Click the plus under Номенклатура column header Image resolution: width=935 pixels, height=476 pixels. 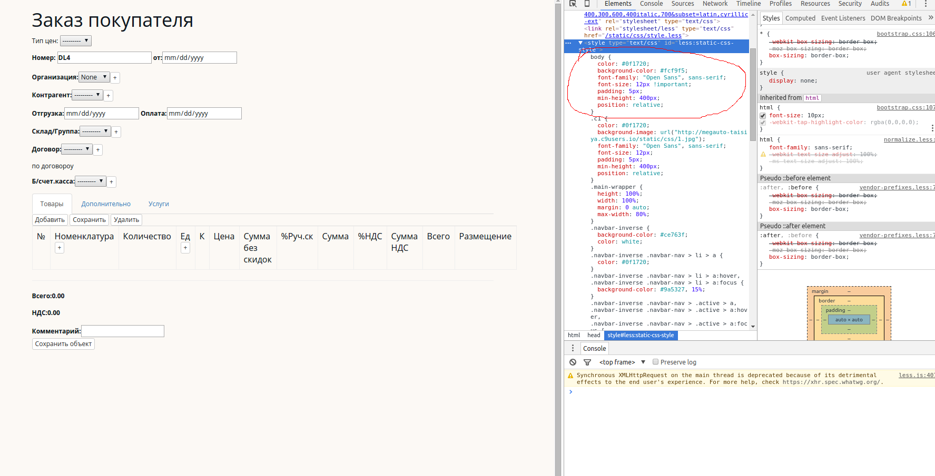click(x=60, y=248)
